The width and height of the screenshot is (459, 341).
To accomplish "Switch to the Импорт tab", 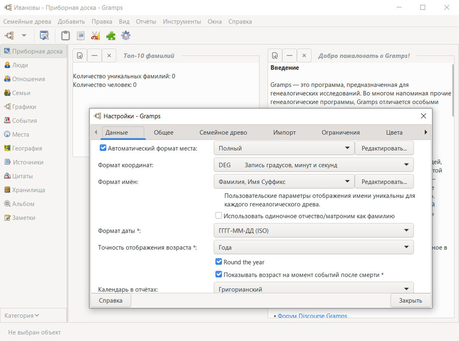I will tap(284, 132).
